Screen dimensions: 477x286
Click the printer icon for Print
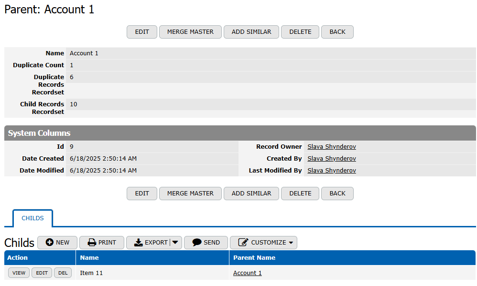point(92,243)
